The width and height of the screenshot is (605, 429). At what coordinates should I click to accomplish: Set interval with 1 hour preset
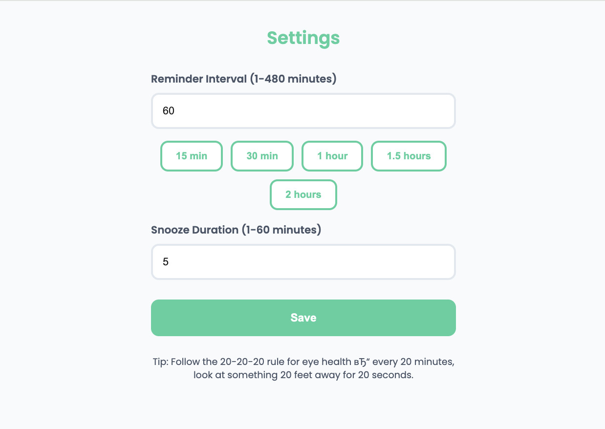click(332, 156)
